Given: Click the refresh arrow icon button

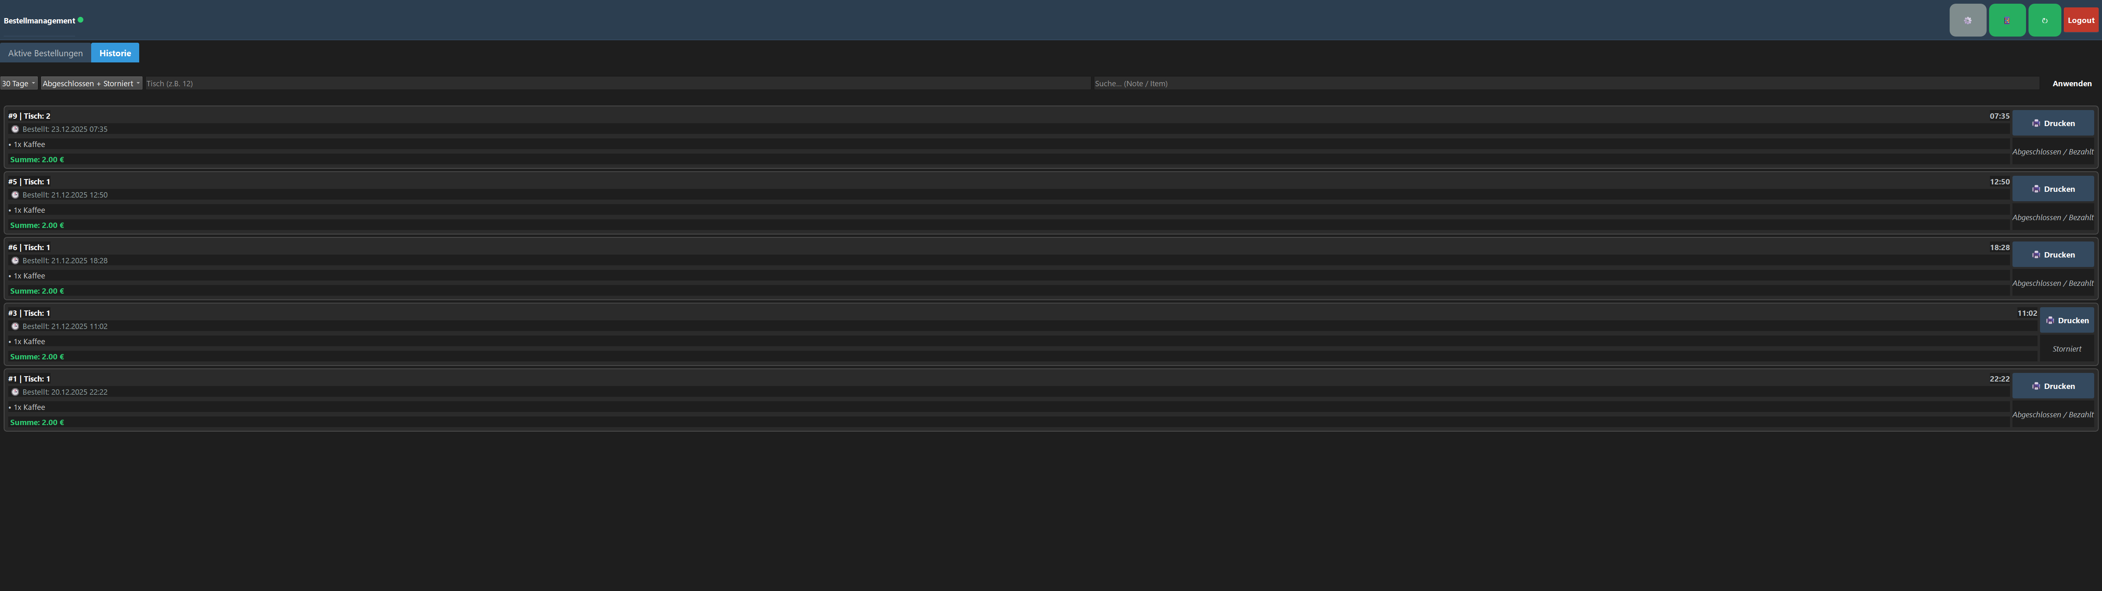Looking at the screenshot, I should (2044, 21).
